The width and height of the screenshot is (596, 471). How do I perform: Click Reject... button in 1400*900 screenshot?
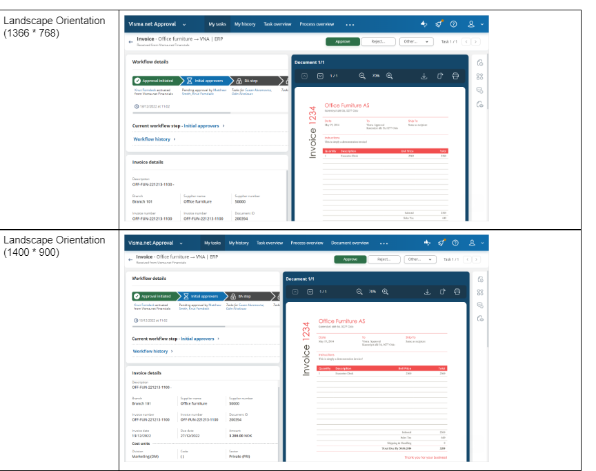[x=384, y=259]
